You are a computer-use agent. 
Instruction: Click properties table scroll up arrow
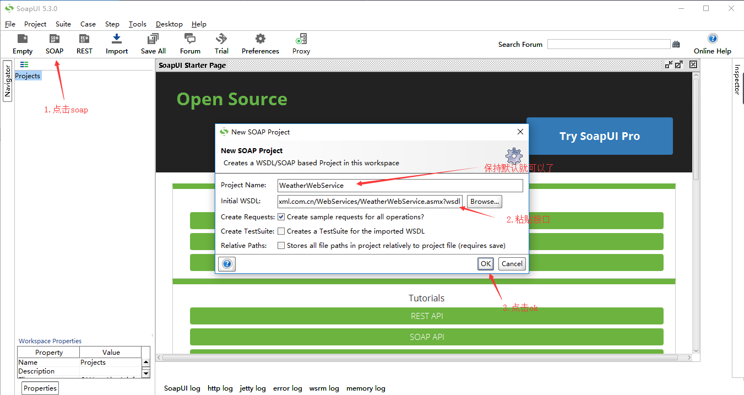coord(146,362)
